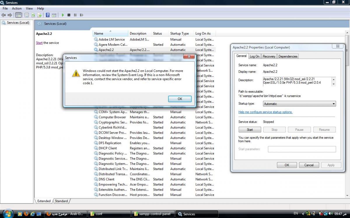Select the Standard view tab
The height and width of the screenshot is (218, 350).
pyautogui.click(x=61, y=201)
